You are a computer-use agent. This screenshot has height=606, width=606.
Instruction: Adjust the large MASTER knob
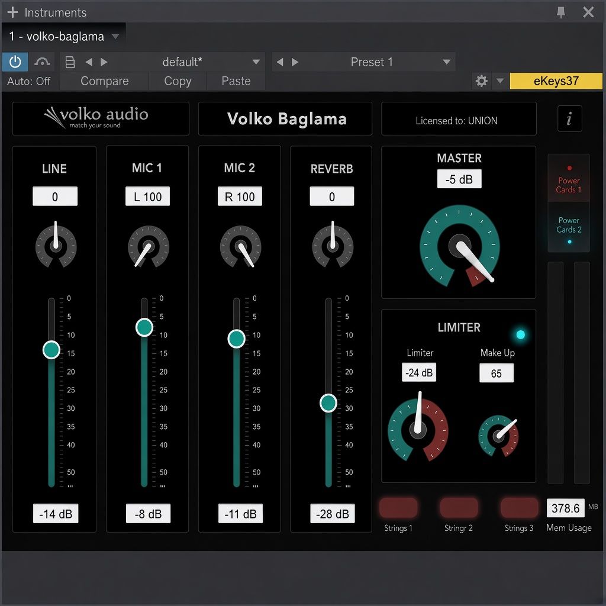pyautogui.click(x=459, y=246)
